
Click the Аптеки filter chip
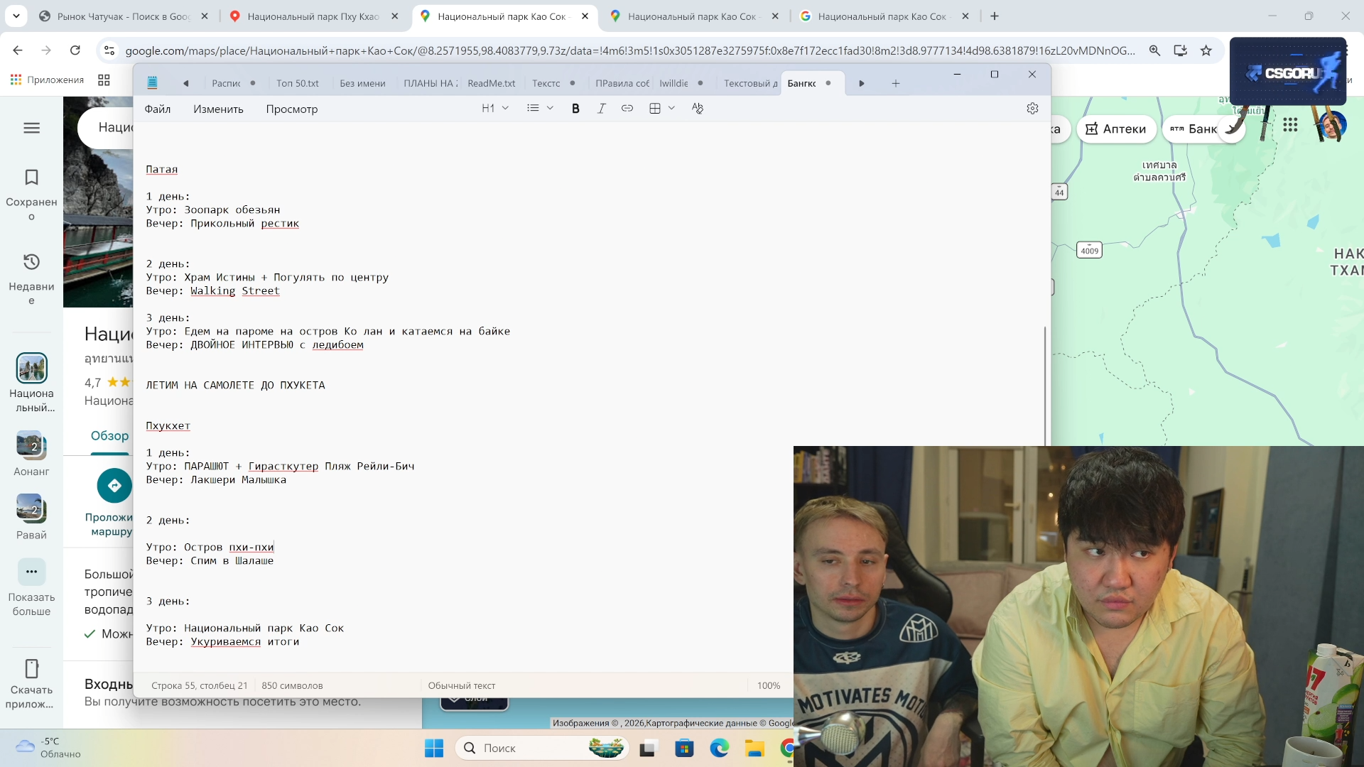click(1115, 129)
